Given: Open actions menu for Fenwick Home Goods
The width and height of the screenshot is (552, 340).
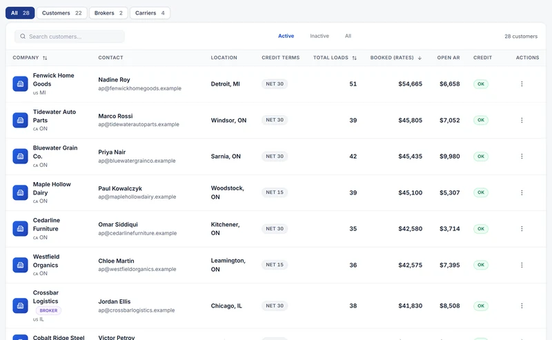Looking at the screenshot, I should [x=522, y=83].
